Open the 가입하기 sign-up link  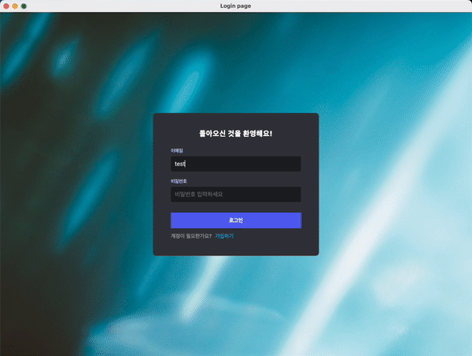tap(224, 236)
